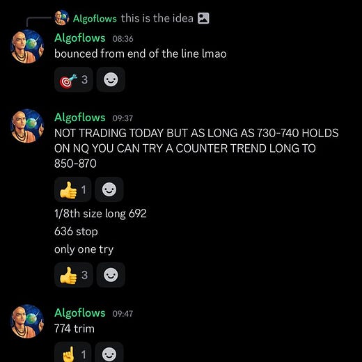Select the '1/8th size long 692' message
362x362 pixels.
[x=100, y=214]
